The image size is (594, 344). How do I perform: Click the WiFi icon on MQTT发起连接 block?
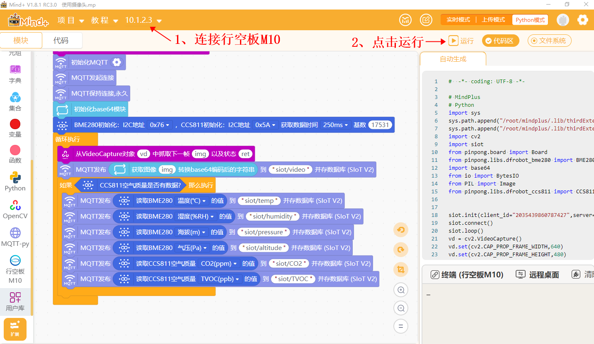tap(61, 78)
